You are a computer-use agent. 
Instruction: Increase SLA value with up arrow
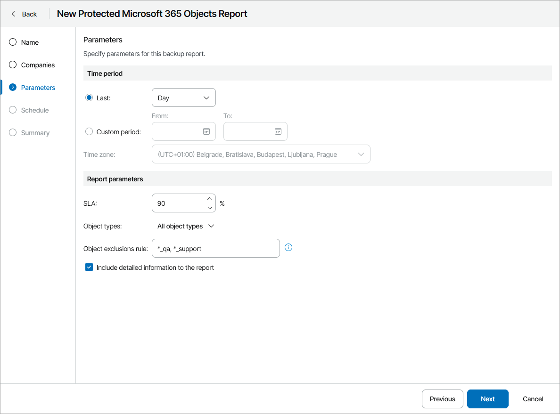210,199
